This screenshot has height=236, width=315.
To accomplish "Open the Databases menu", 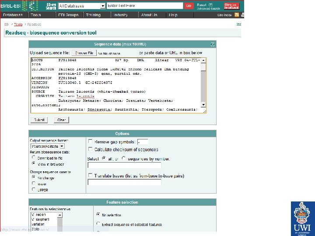I will (x=13, y=15).
